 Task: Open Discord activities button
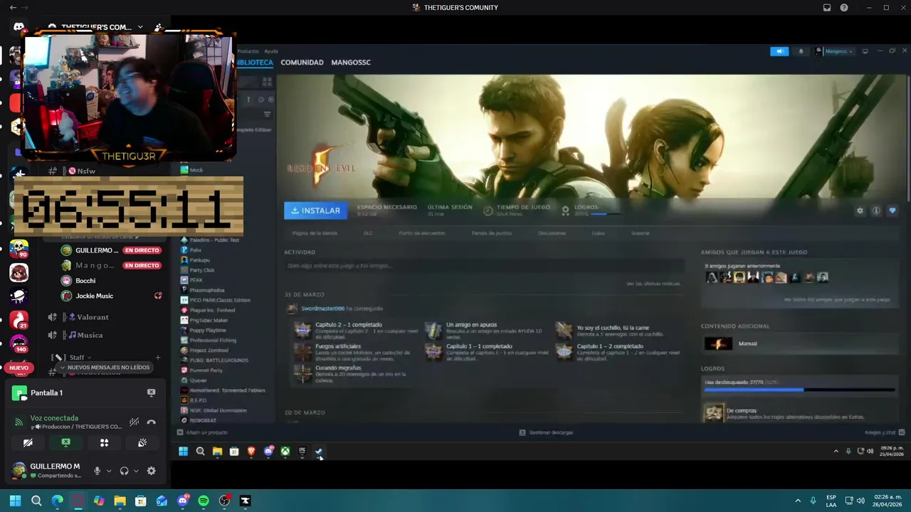point(104,442)
